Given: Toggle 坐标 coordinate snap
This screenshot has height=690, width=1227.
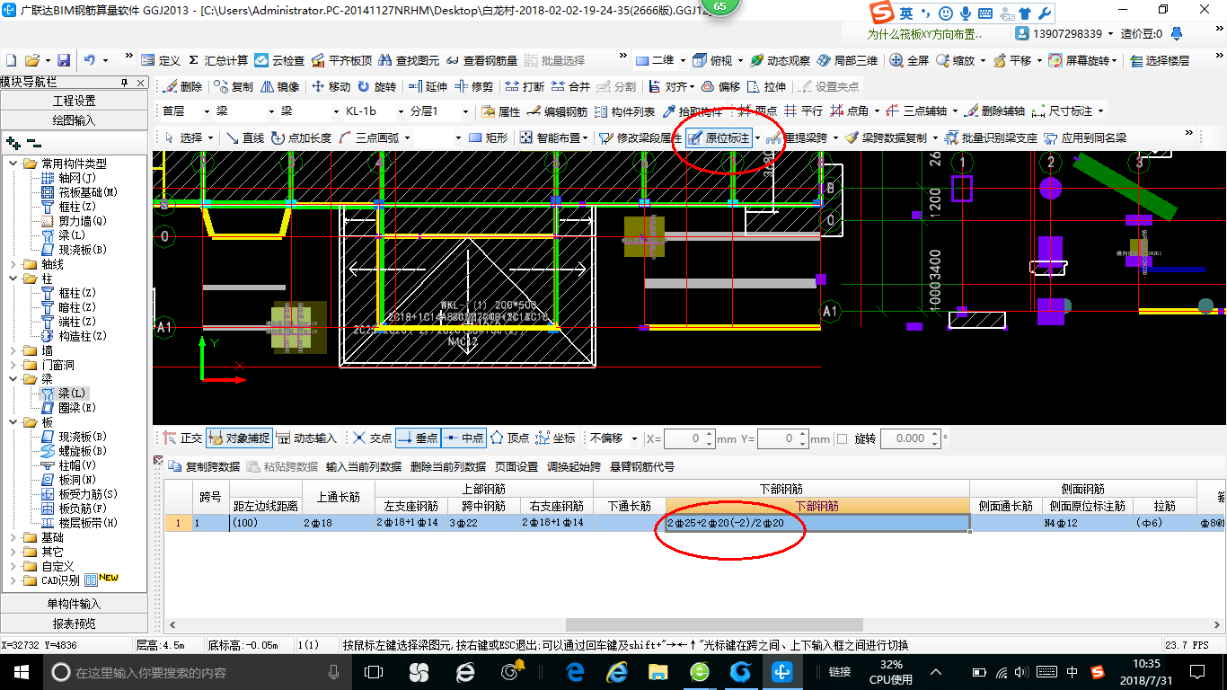Looking at the screenshot, I should [555, 438].
